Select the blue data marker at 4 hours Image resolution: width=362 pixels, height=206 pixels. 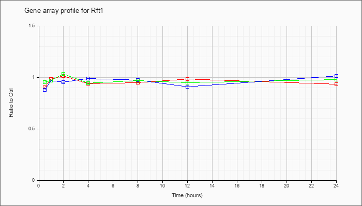[88, 78]
